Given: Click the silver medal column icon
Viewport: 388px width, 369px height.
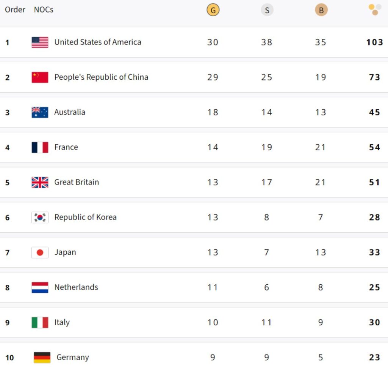Looking at the screenshot, I should [x=267, y=10].
